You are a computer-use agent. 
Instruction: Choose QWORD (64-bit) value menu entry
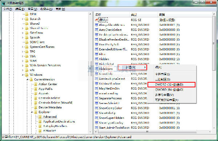coord(169,90)
